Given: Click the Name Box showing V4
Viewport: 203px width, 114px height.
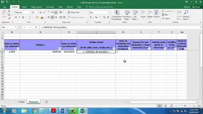Looking at the screenshot, I should click(9, 27).
